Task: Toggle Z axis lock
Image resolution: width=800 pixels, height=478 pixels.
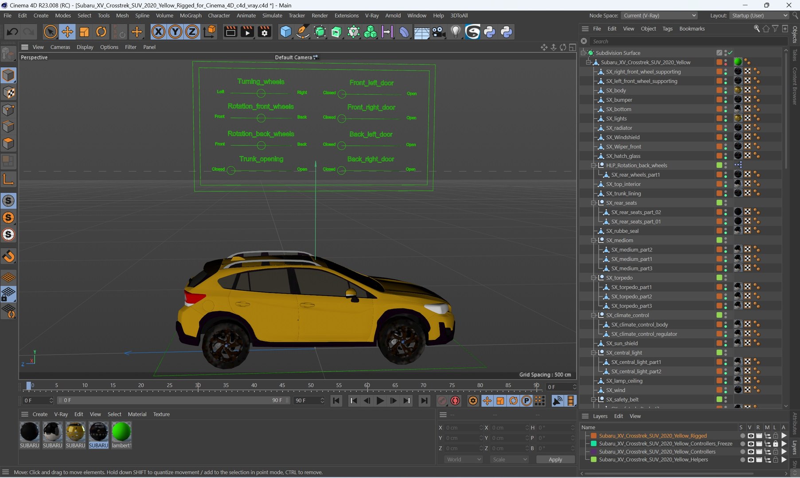Action: pos(192,32)
